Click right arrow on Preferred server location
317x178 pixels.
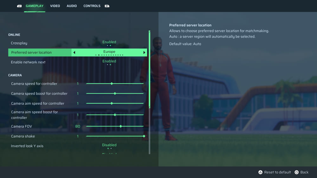(x=144, y=52)
